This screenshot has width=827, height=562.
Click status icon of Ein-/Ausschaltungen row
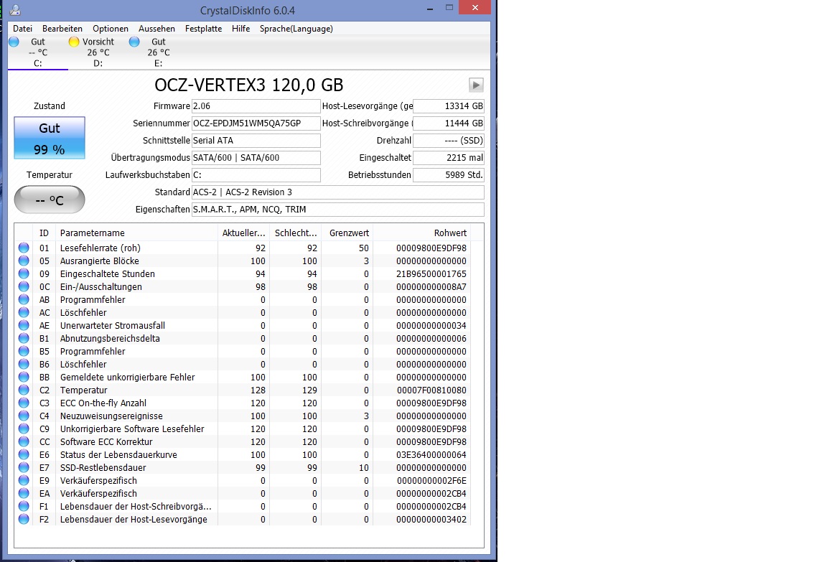24,286
